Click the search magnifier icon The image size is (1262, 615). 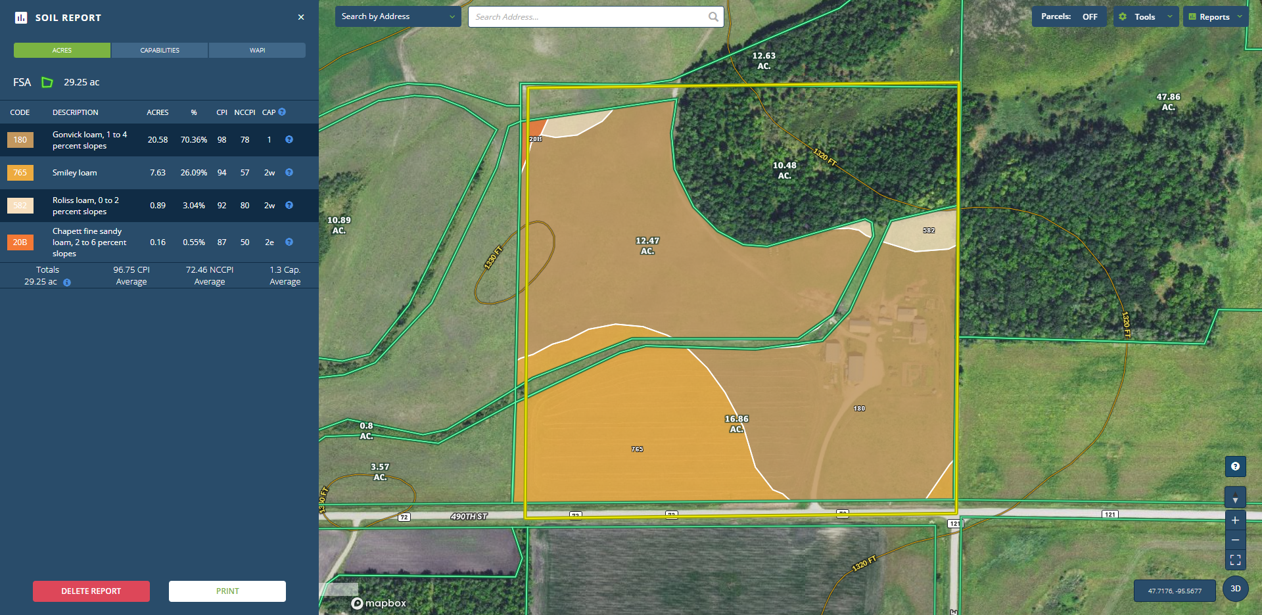(x=713, y=17)
